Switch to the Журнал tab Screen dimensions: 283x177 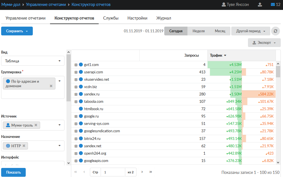[163, 18]
